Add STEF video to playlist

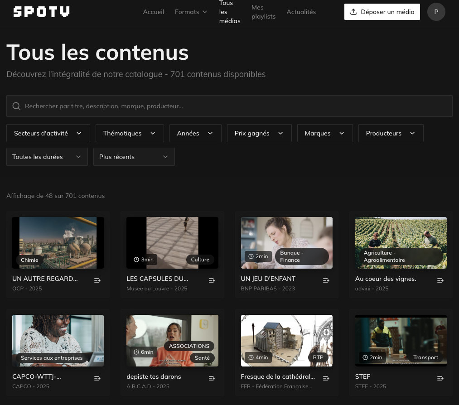coord(440,378)
